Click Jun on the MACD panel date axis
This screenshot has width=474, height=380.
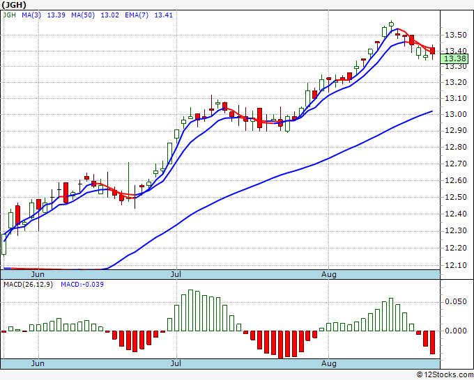click(38, 363)
